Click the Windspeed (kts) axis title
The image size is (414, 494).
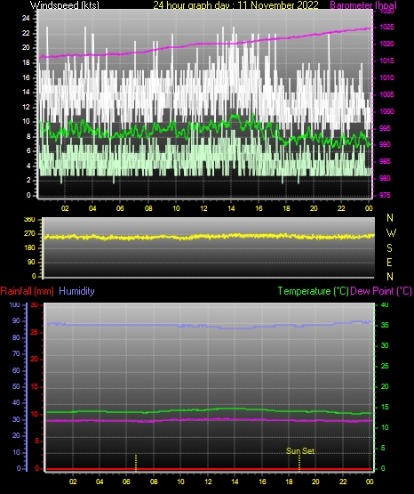click(x=65, y=5)
